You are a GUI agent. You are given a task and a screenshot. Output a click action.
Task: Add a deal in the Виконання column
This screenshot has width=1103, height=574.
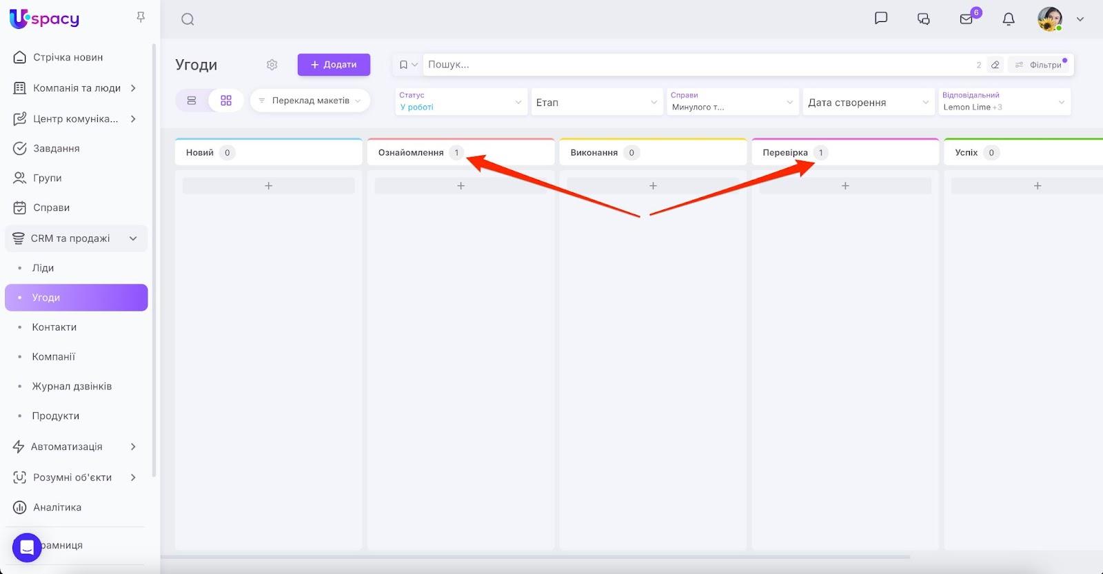pos(653,186)
